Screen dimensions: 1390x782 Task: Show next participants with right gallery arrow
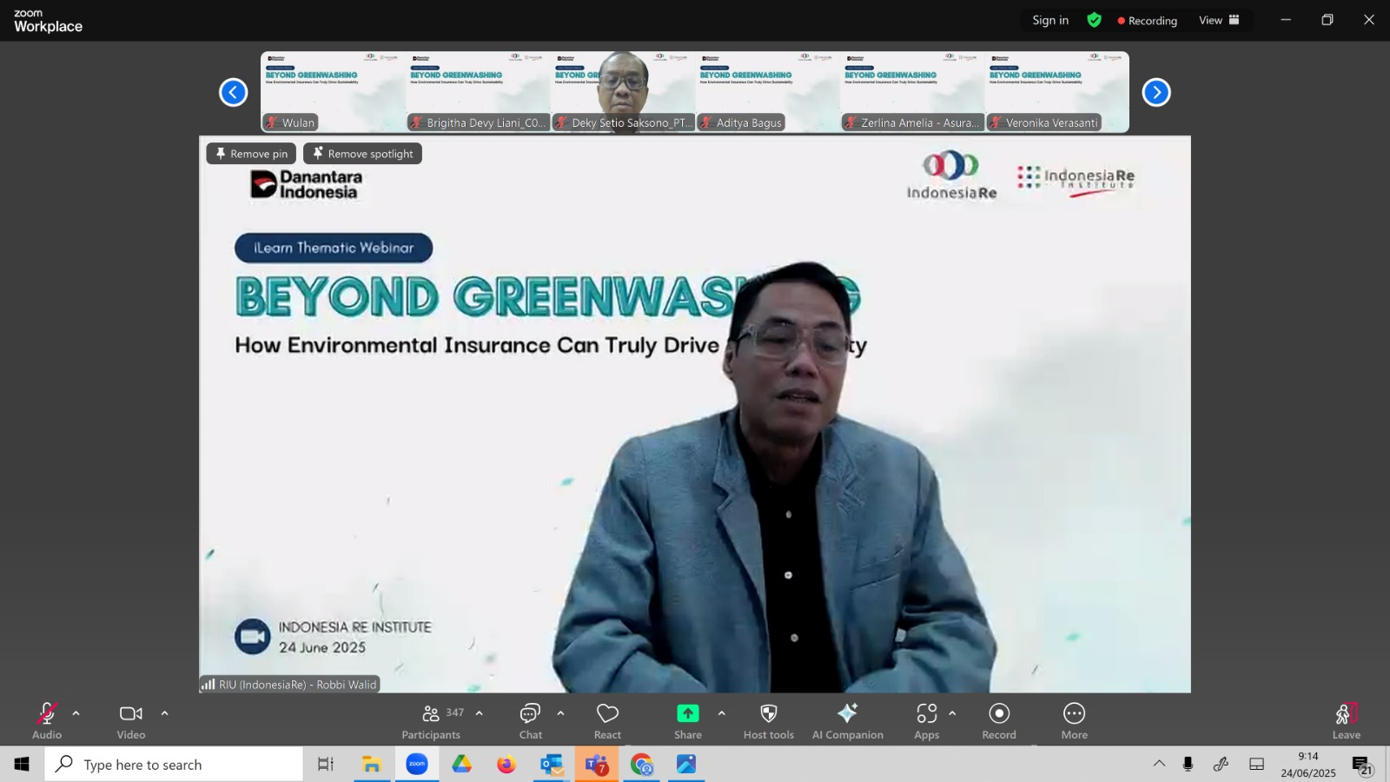1156,92
